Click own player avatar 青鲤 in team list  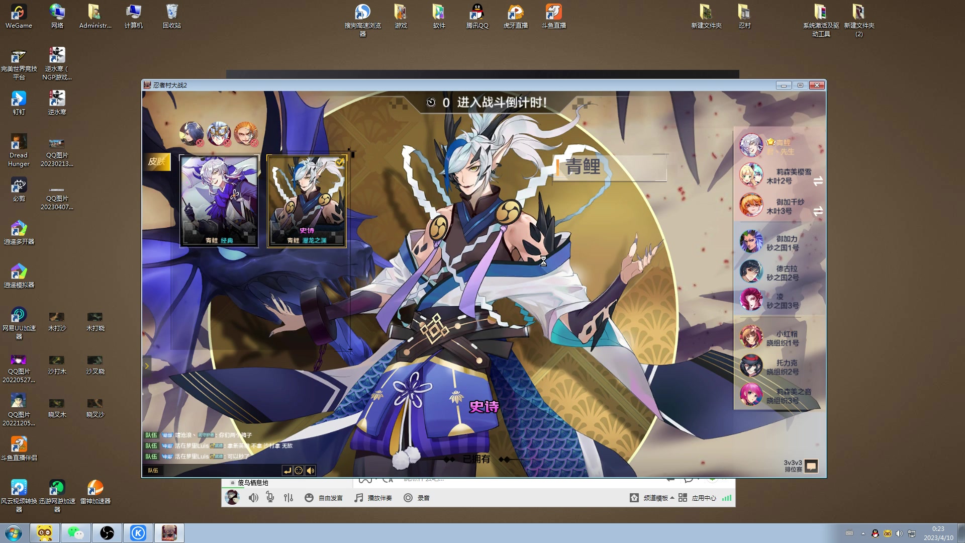[x=751, y=145]
